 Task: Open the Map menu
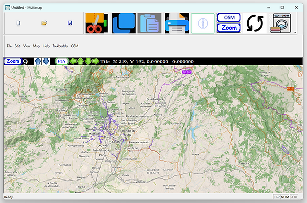(36, 46)
